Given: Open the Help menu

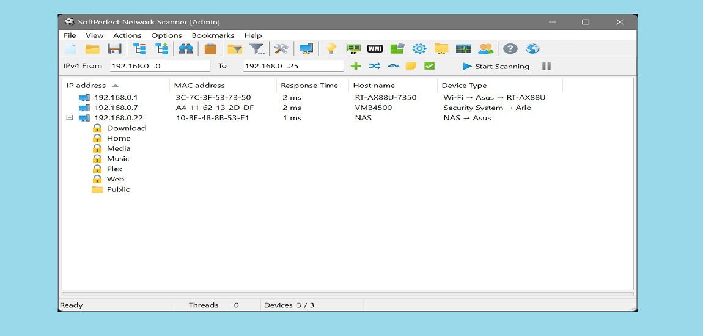Looking at the screenshot, I should pyautogui.click(x=253, y=35).
